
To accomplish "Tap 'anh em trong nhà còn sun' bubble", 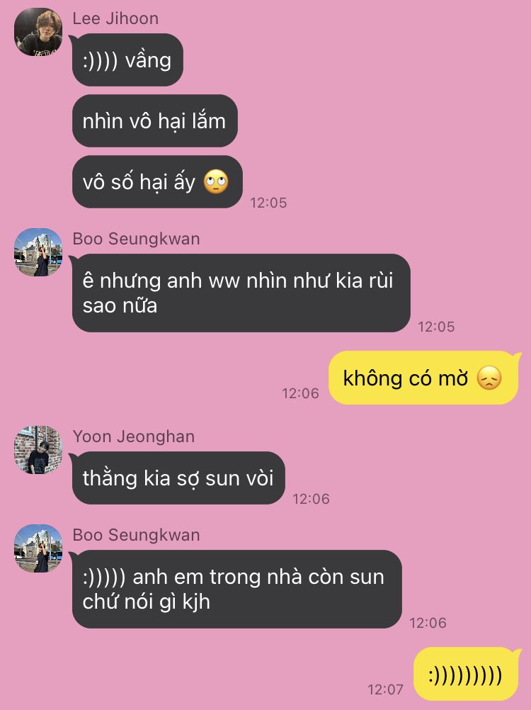I will click(x=237, y=589).
